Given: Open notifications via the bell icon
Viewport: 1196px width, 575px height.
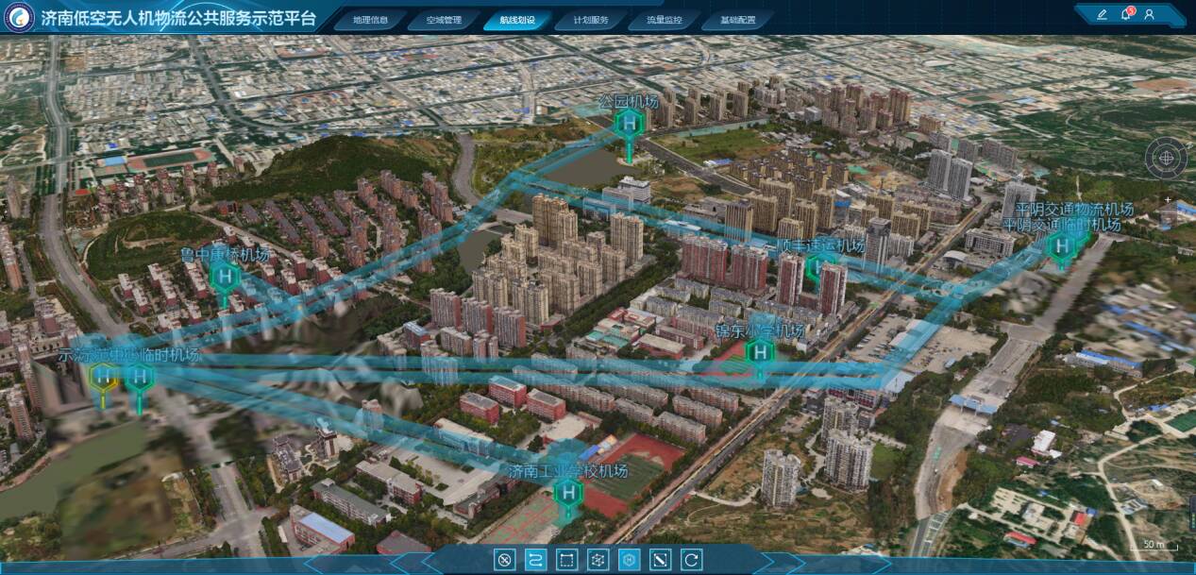Looking at the screenshot, I should pyautogui.click(x=1125, y=14).
